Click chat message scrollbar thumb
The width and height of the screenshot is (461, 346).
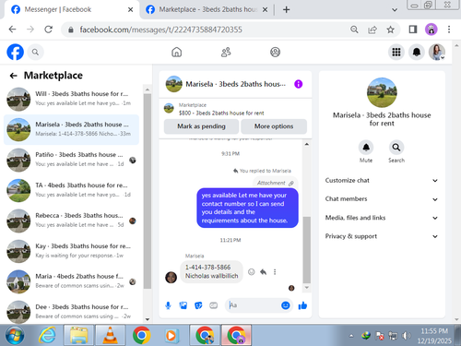tap(306, 249)
